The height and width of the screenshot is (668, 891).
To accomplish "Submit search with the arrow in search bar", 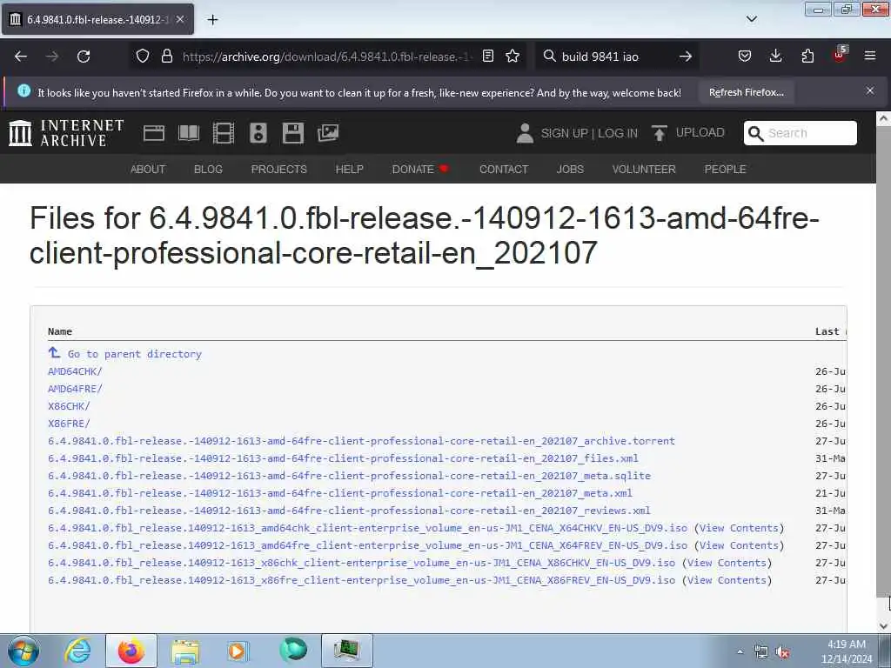I will [x=686, y=57].
